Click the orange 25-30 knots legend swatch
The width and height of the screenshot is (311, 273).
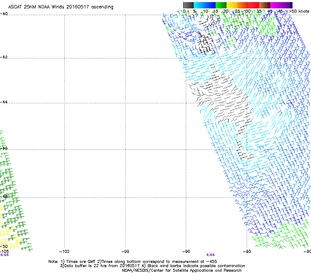coord(243,5)
